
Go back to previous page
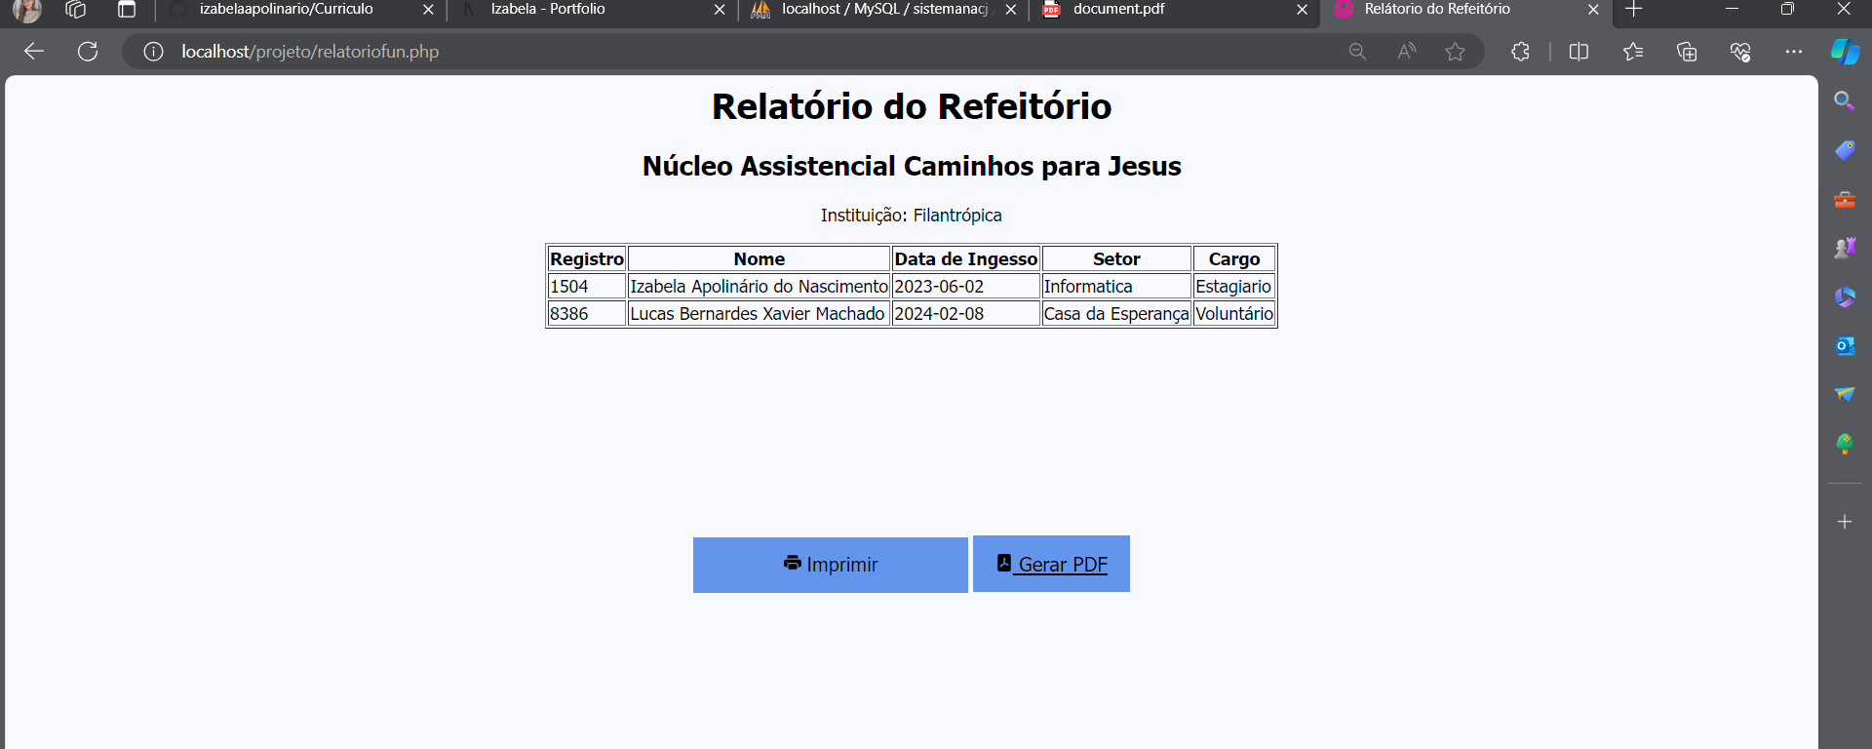click(x=34, y=52)
